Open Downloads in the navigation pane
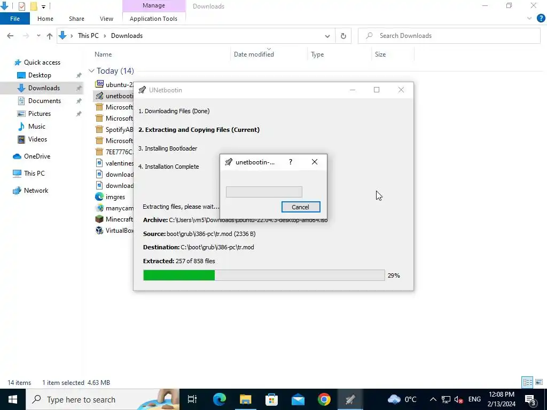This screenshot has width=547, height=410. [x=44, y=88]
